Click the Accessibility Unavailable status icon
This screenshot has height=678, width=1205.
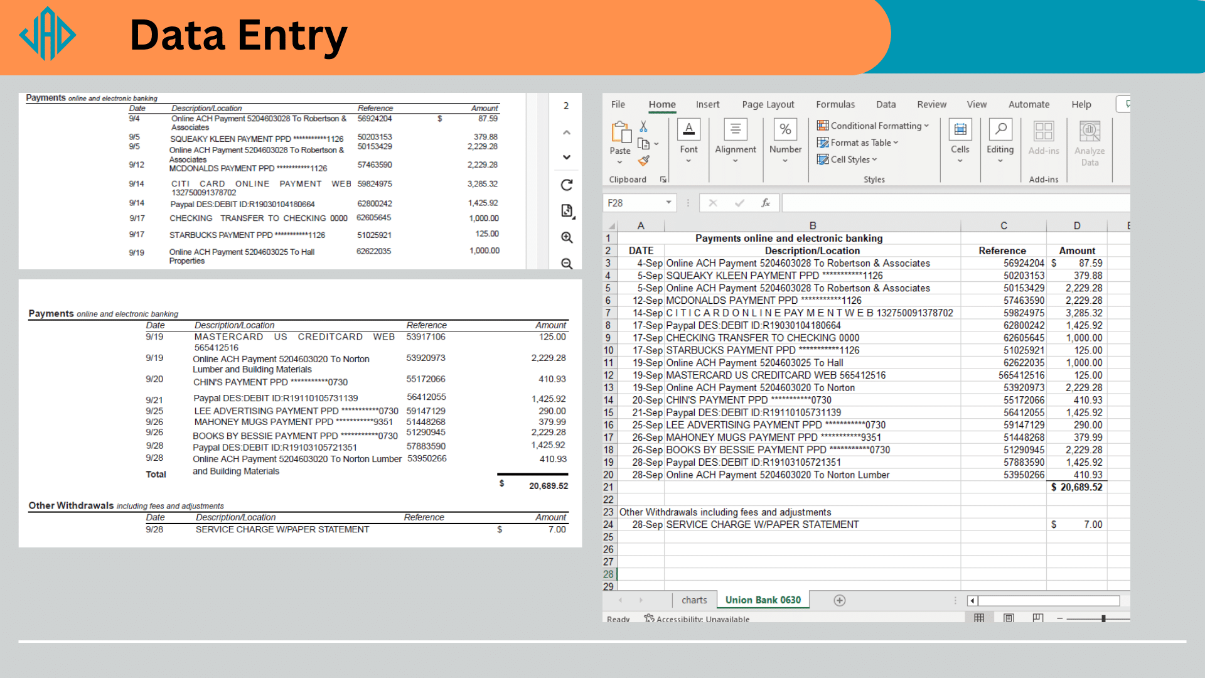pos(649,618)
